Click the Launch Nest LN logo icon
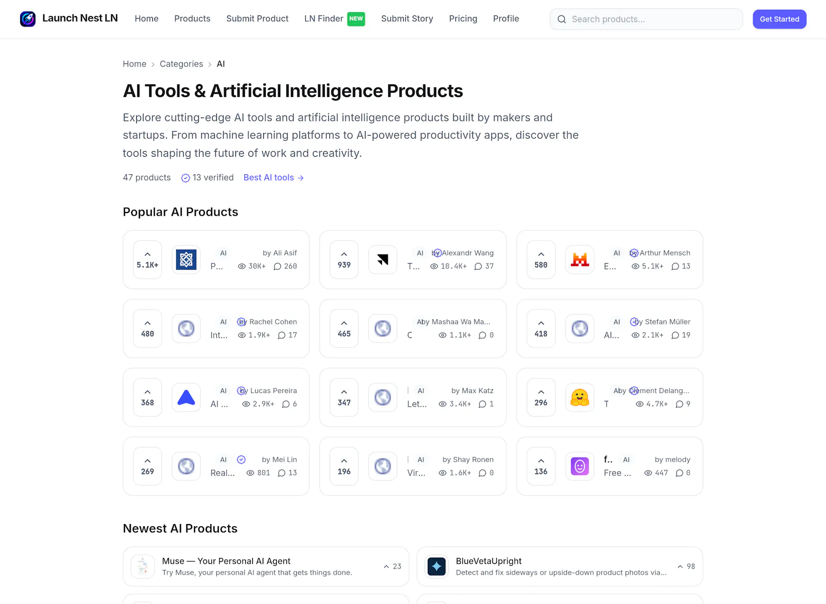Viewport: 826px width, 604px height. 28,19
